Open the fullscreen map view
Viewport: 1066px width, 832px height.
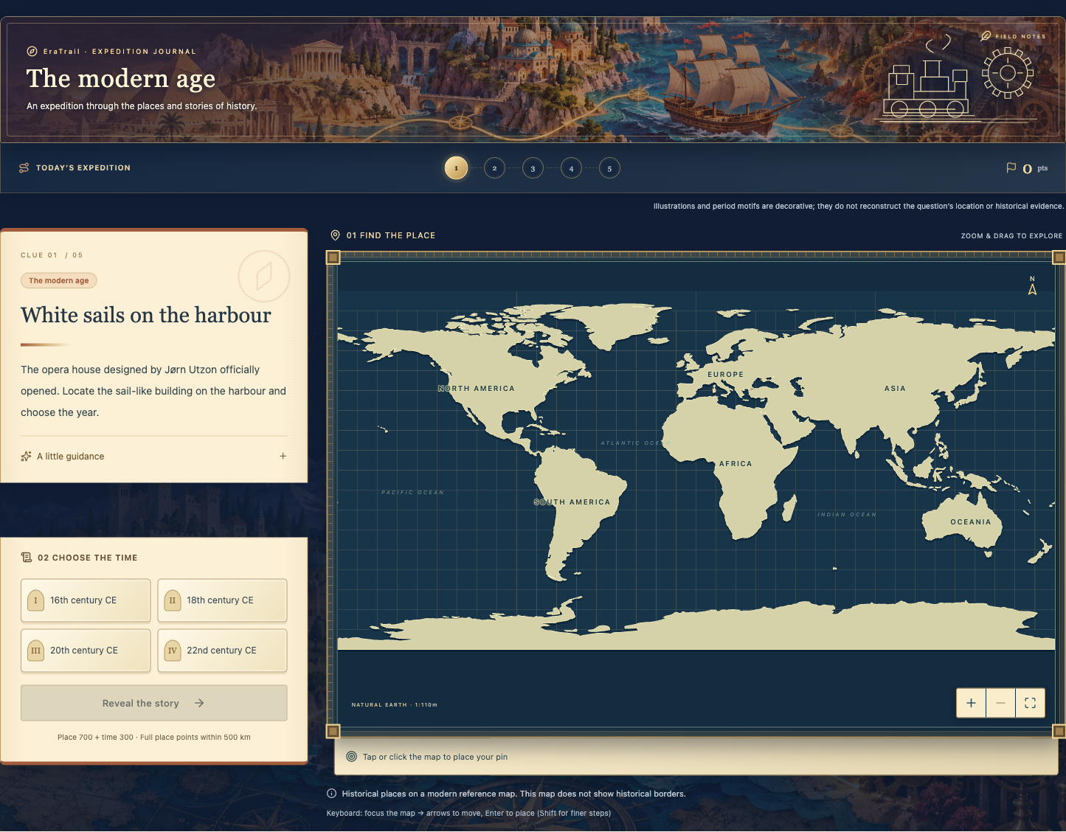(1030, 703)
